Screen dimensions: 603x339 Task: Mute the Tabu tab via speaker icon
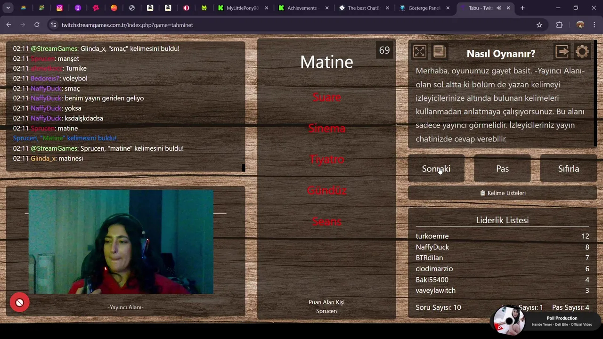coord(498,8)
